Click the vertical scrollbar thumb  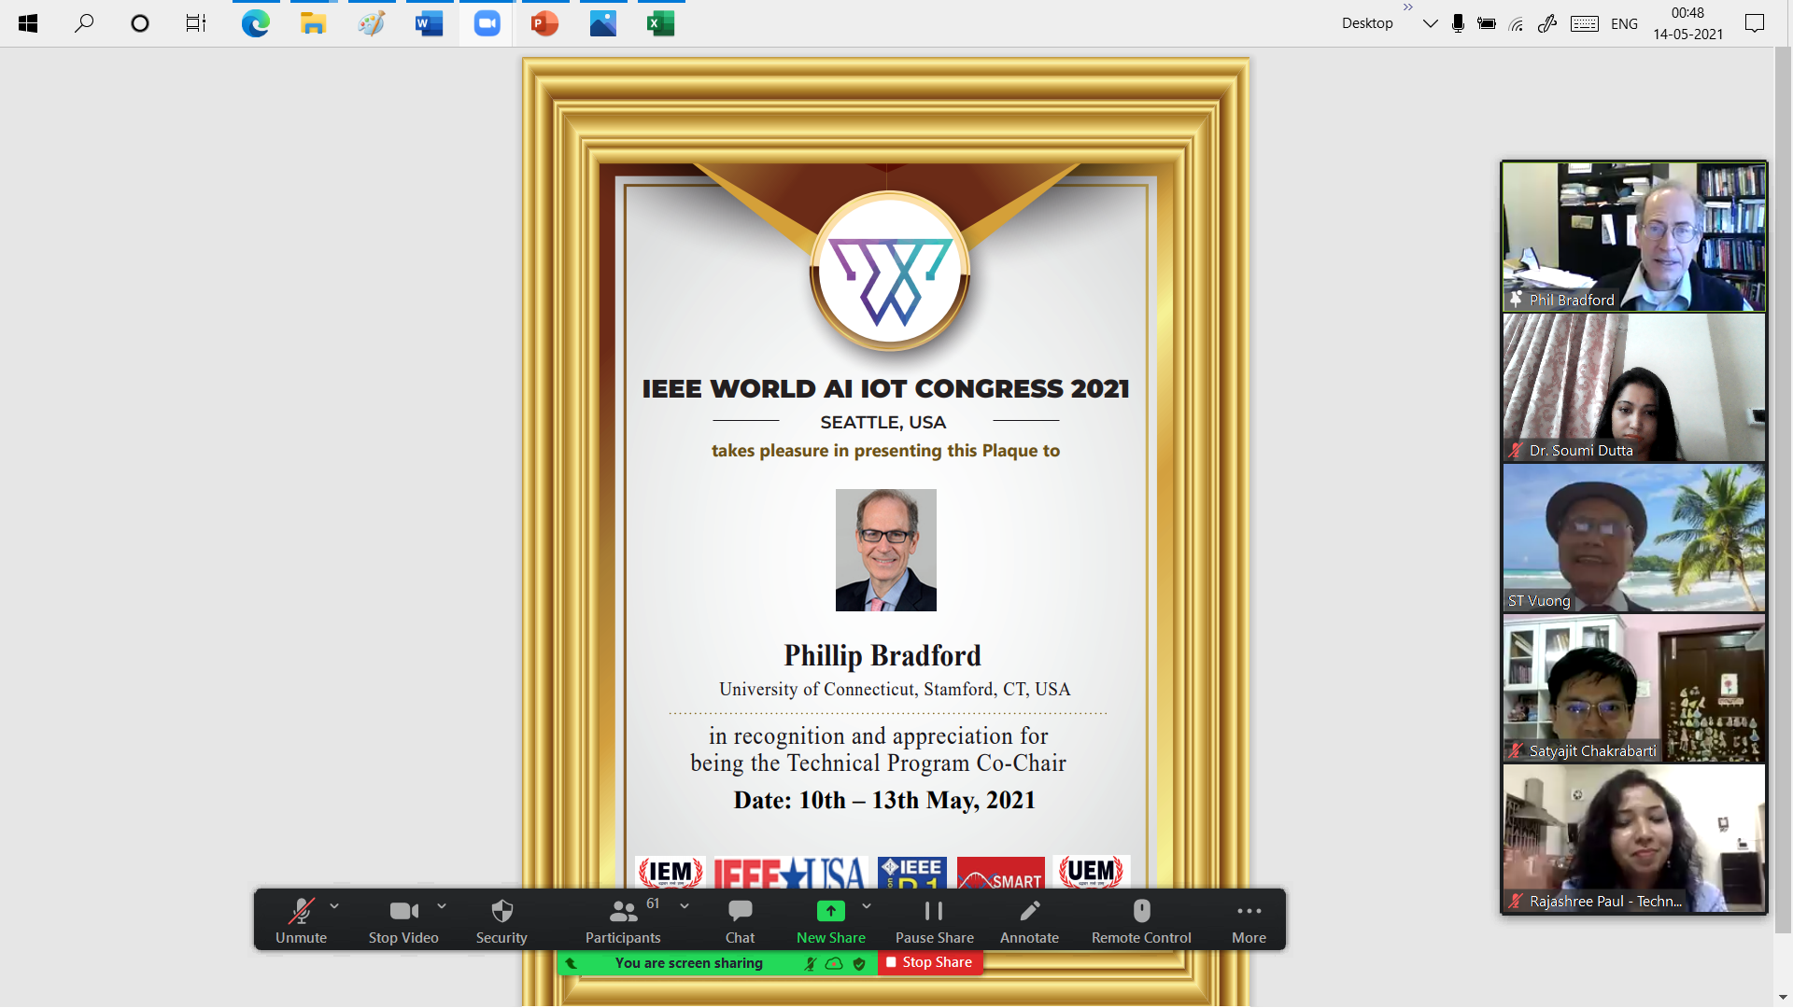coord(1783,490)
